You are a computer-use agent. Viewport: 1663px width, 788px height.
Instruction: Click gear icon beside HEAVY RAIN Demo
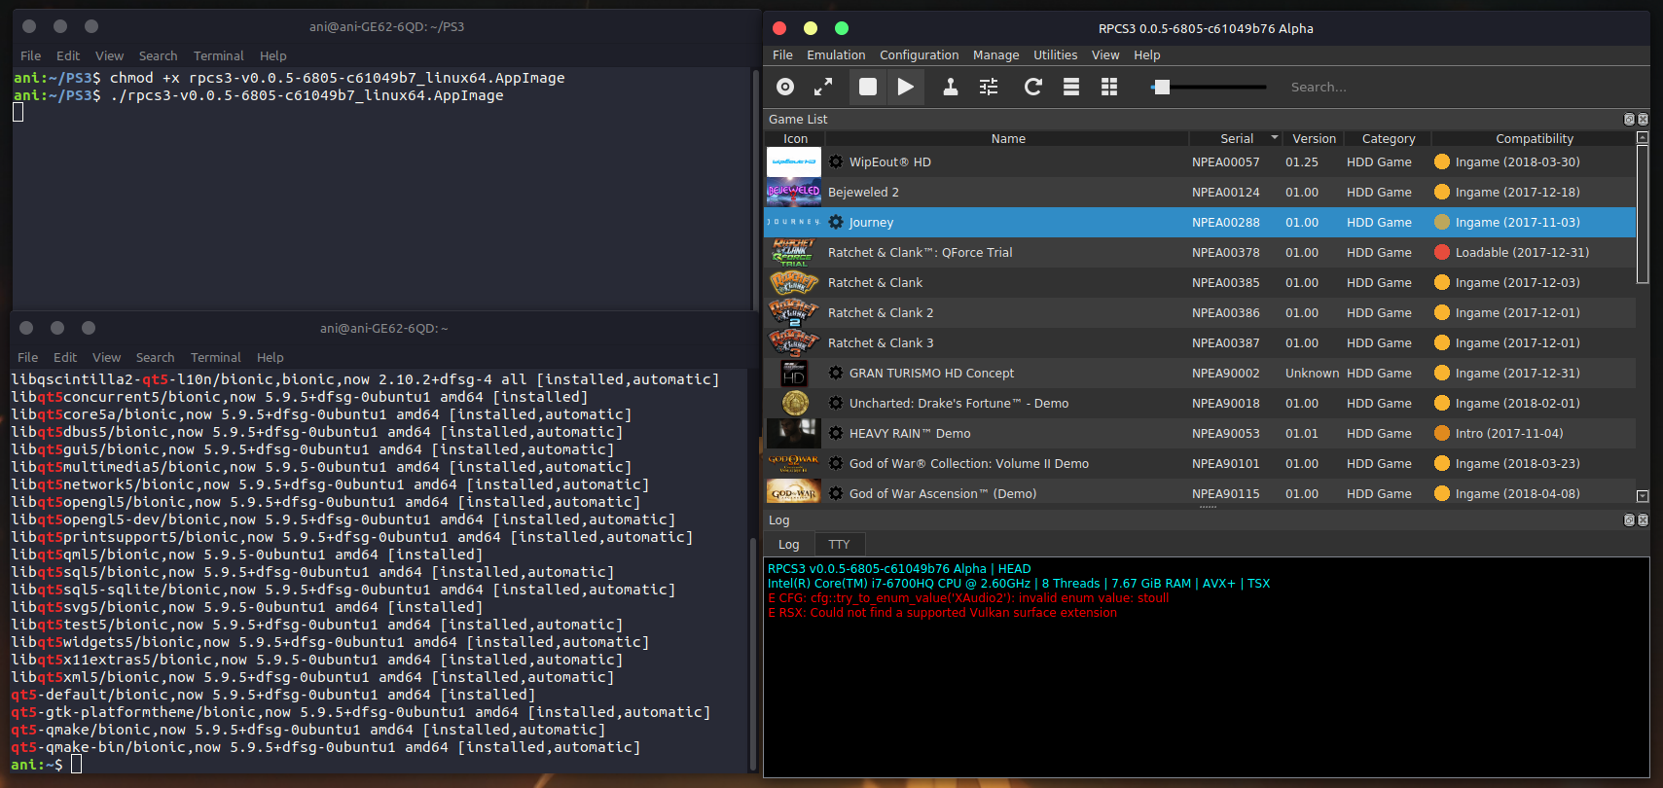[x=836, y=433]
